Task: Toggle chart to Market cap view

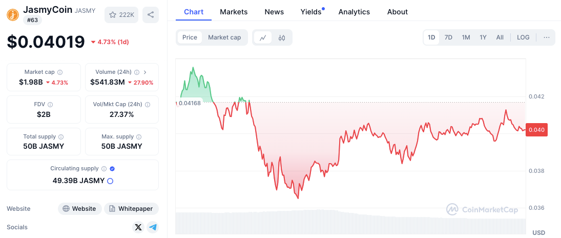Action: [224, 37]
